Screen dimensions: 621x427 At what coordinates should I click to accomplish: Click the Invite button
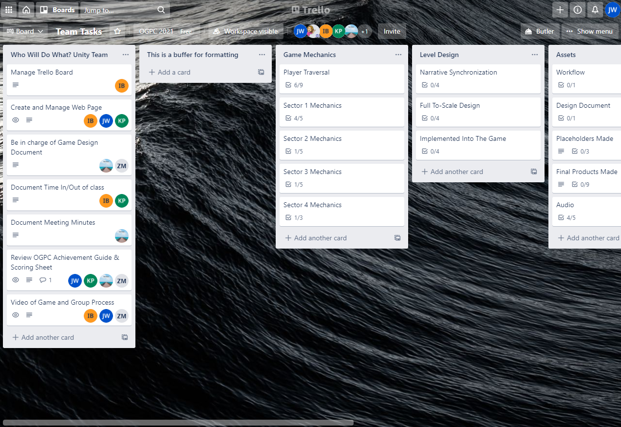tap(392, 31)
